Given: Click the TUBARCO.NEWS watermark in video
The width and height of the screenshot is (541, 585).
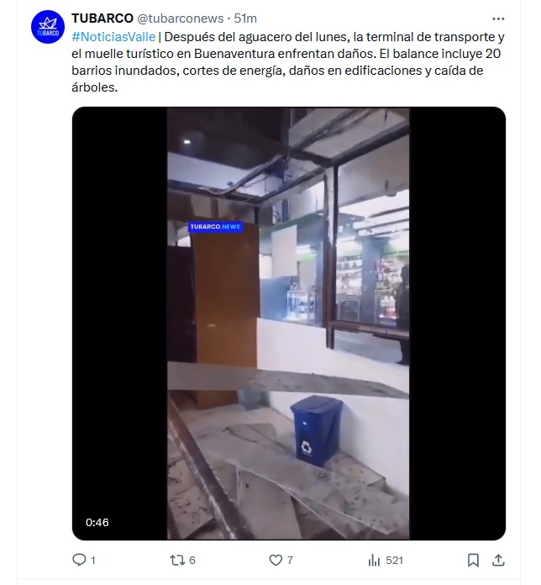Looking at the screenshot, I should pos(215,227).
